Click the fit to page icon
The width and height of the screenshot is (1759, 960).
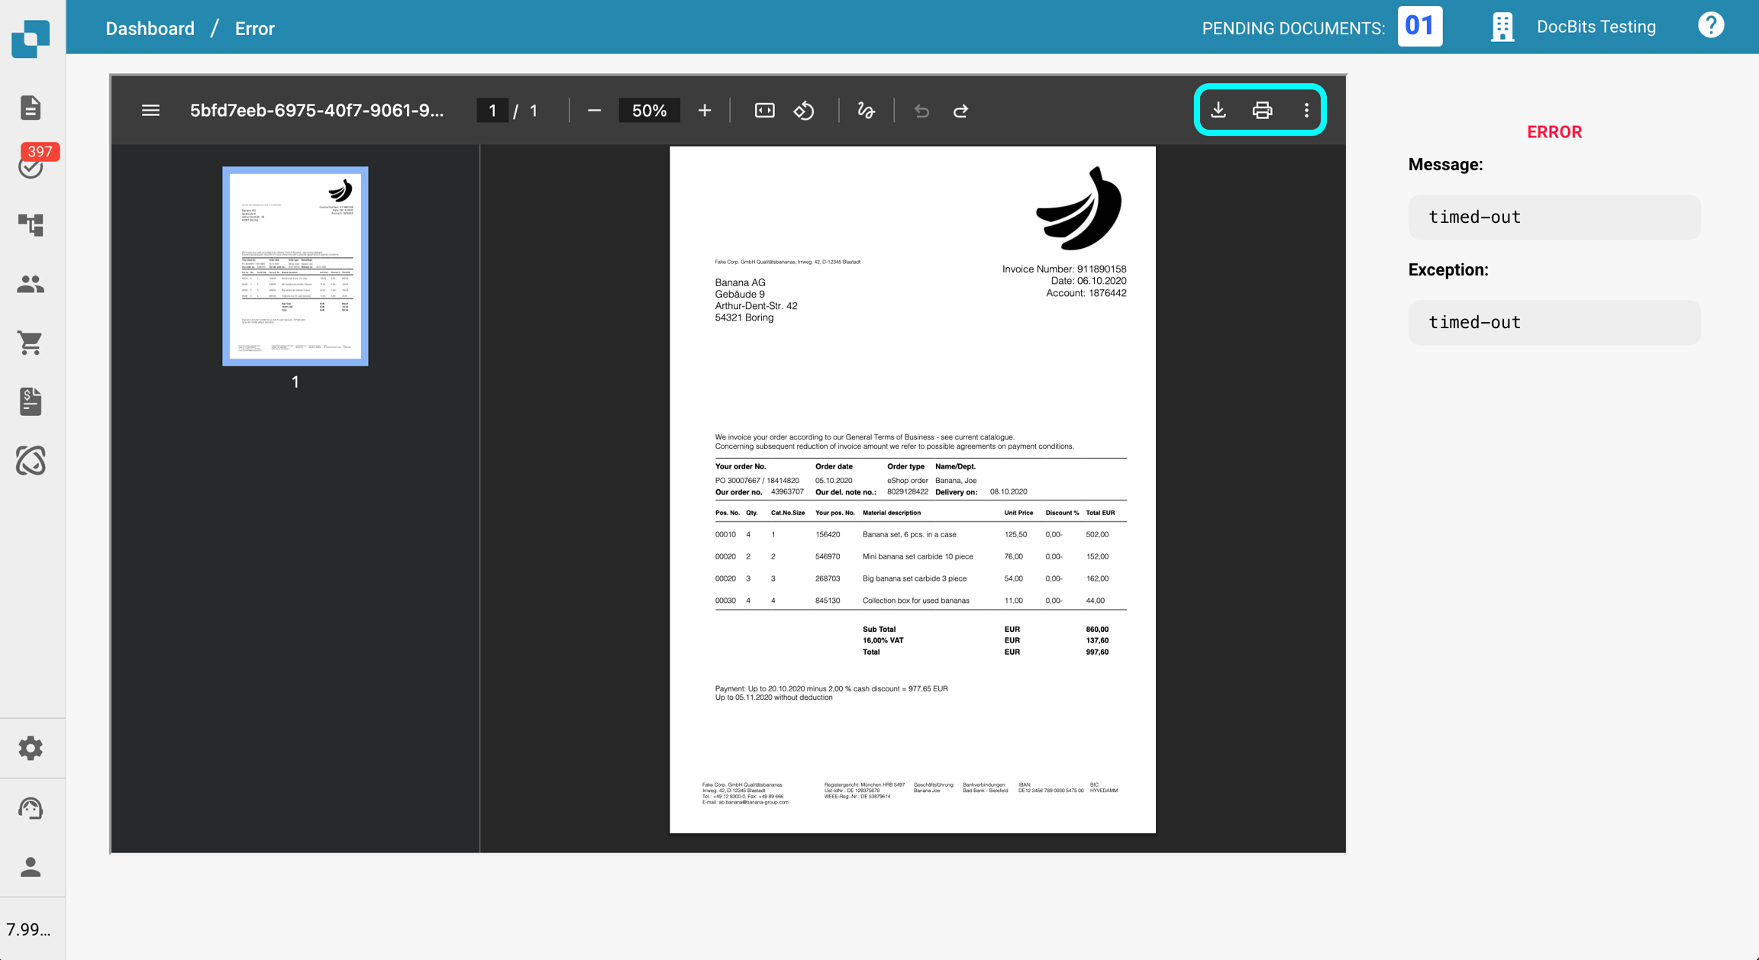coord(764,111)
